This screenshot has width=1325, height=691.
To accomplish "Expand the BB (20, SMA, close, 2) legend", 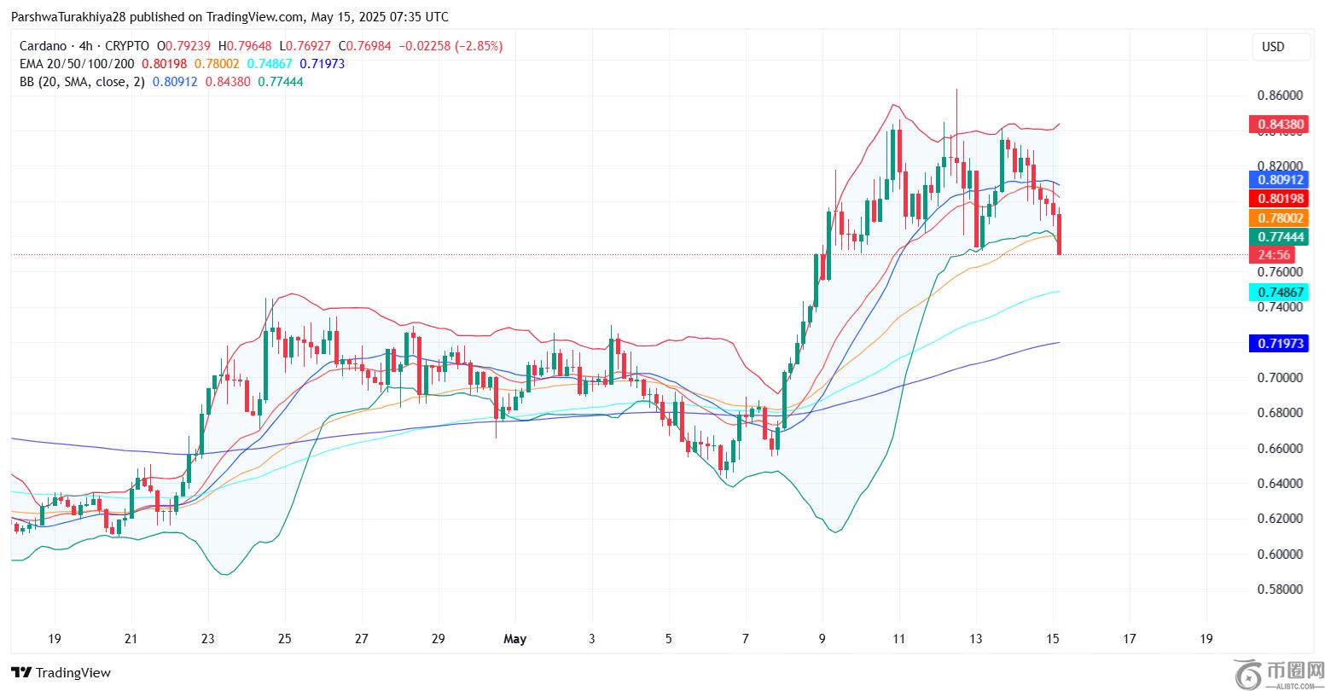I will click(82, 82).
